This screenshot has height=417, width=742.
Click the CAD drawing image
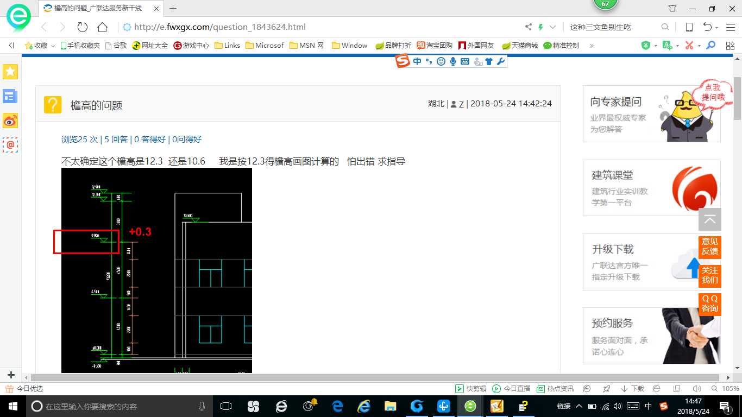(x=156, y=270)
